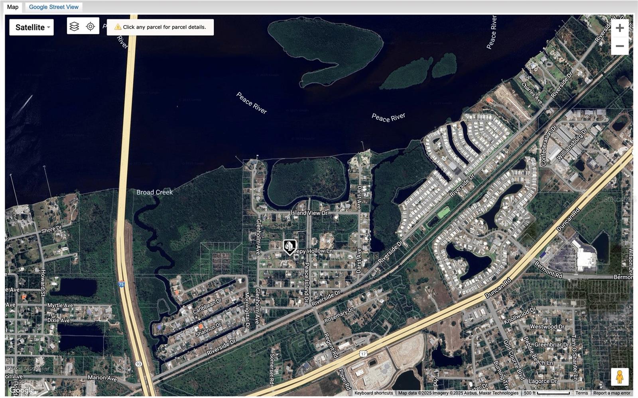Click the Google logo on the map
Image resolution: width=638 pixels, height=398 pixels.
pyautogui.click(x=22, y=390)
